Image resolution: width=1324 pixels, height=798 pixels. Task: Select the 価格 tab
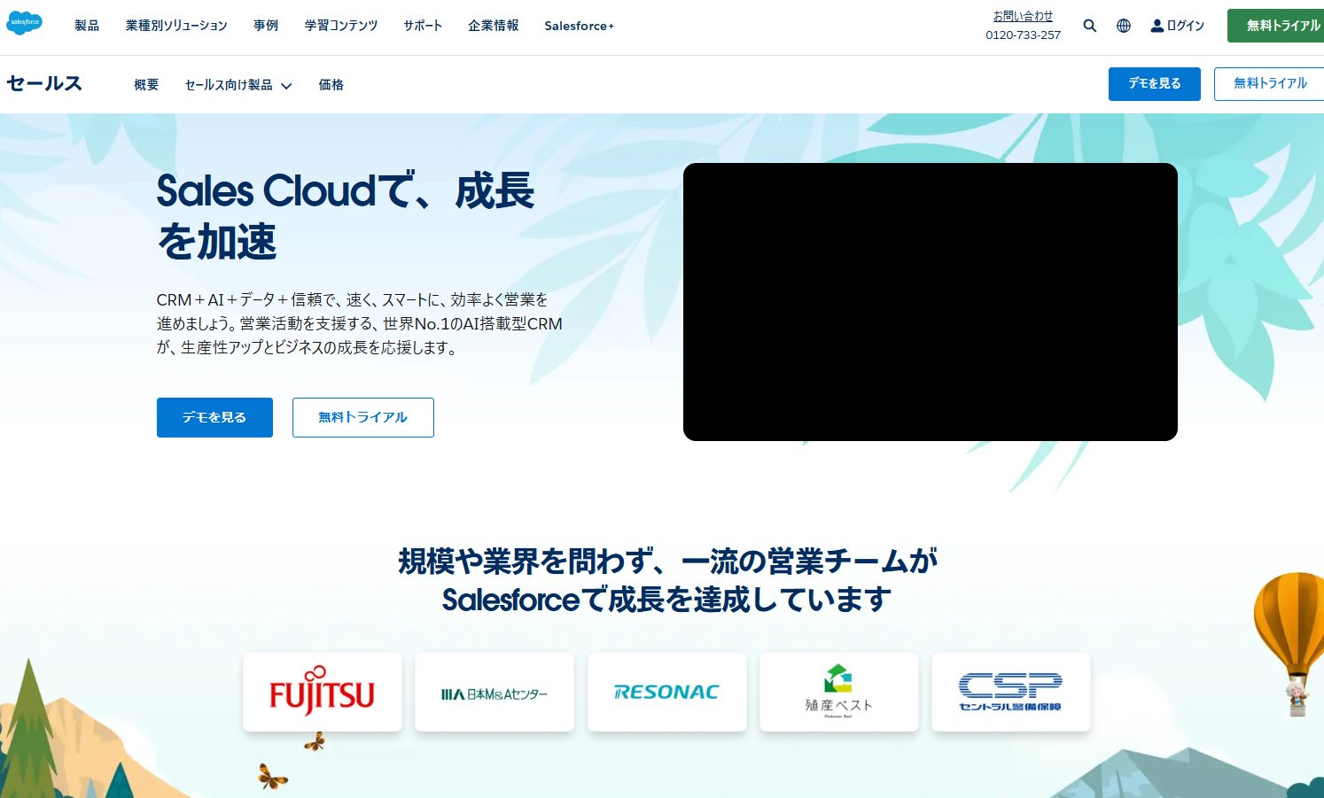tap(331, 85)
